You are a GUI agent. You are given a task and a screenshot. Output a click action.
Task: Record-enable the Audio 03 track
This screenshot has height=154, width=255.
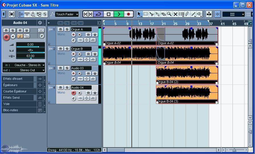coord(73,73)
